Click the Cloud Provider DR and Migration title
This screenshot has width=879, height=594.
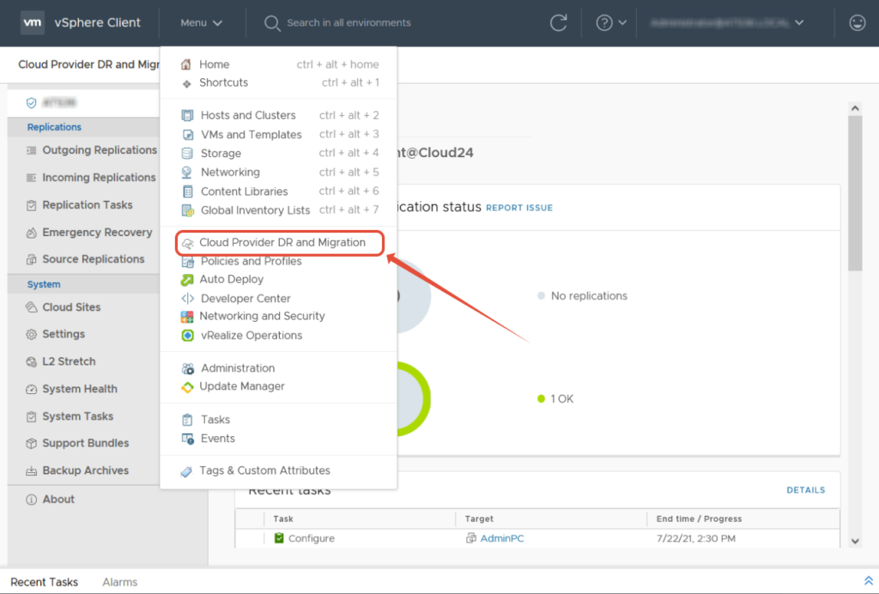click(x=88, y=64)
